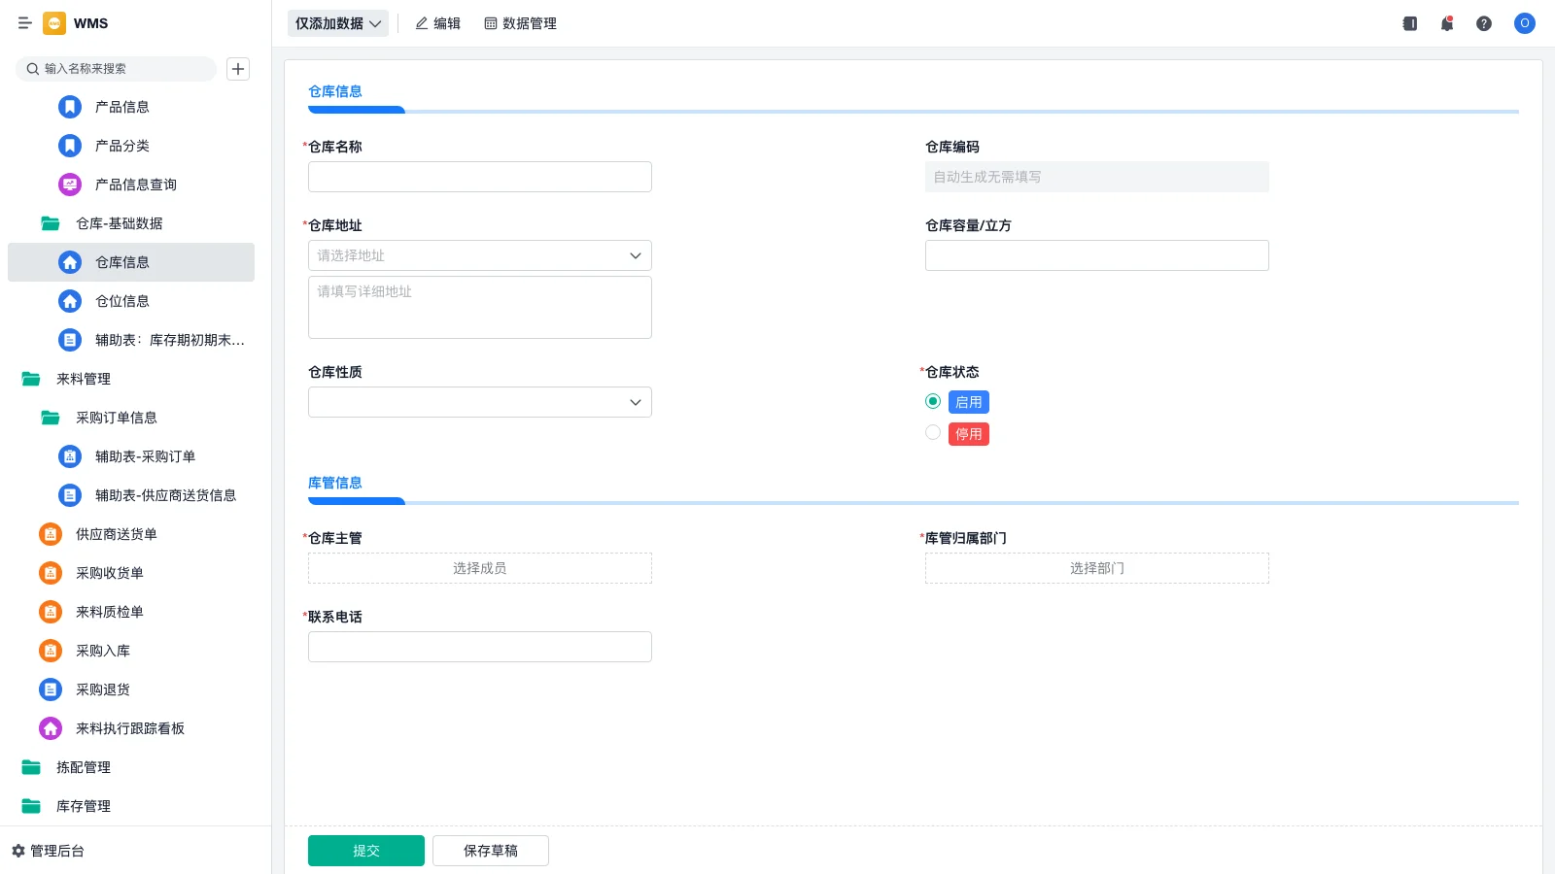This screenshot has width=1555, height=874.
Task: Click the 产品分类 form icon
Action: coord(70,146)
